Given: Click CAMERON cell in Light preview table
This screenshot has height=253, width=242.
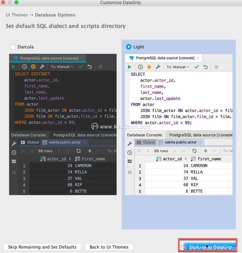Looking at the screenshot, I should click(x=211, y=165).
